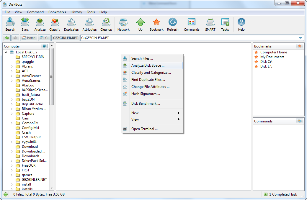This screenshot has height=200, width=307.
Task: Choose Hash Signatures from context menu
Action: (x=152, y=94)
